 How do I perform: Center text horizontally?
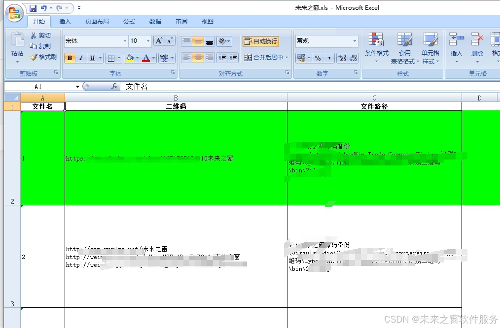(198, 57)
